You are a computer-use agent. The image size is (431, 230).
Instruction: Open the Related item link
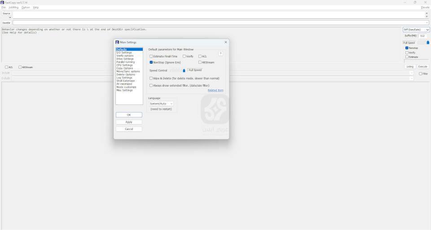[x=215, y=90]
